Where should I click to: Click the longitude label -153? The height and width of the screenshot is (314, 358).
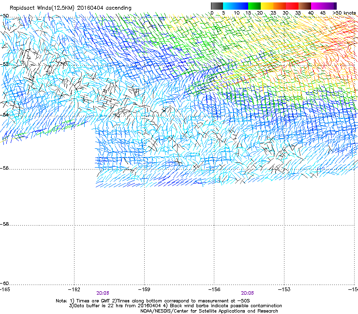click(x=284, y=289)
